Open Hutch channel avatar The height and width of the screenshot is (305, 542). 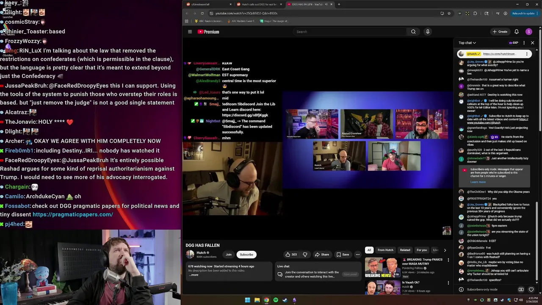190,254
